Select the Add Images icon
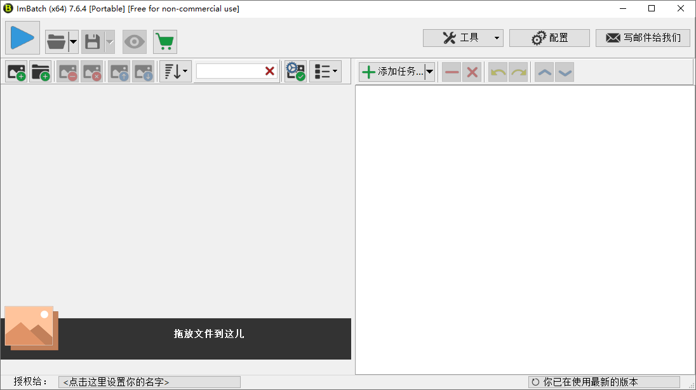 tap(16, 71)
